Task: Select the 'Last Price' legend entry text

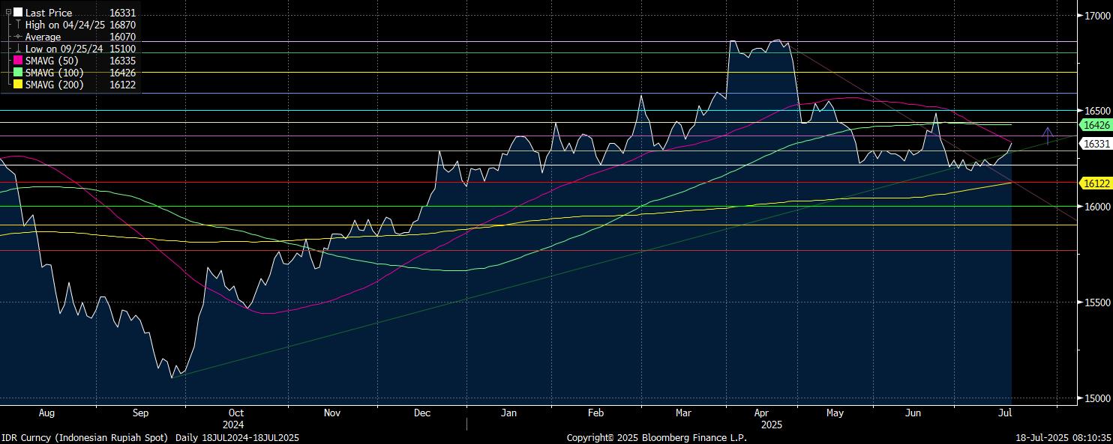Action: [48, 13]
